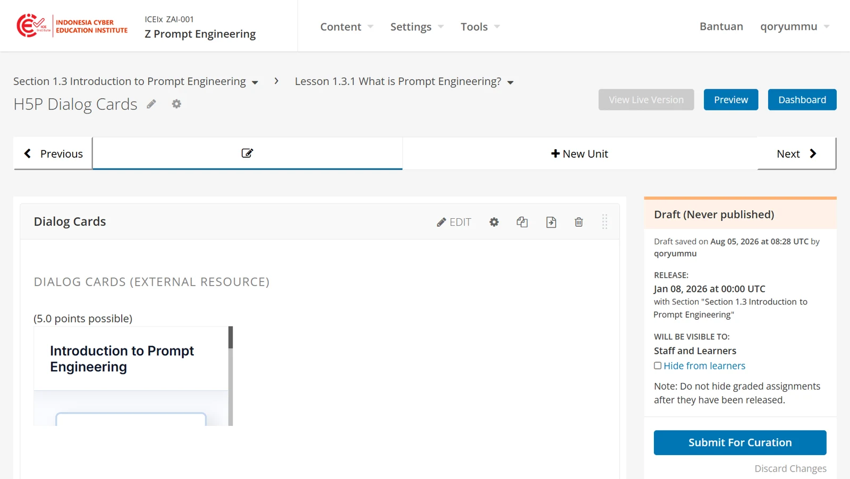Delete the Dialog Cards component trash icon
Screen dimensions: 850x479
[579, 222]
